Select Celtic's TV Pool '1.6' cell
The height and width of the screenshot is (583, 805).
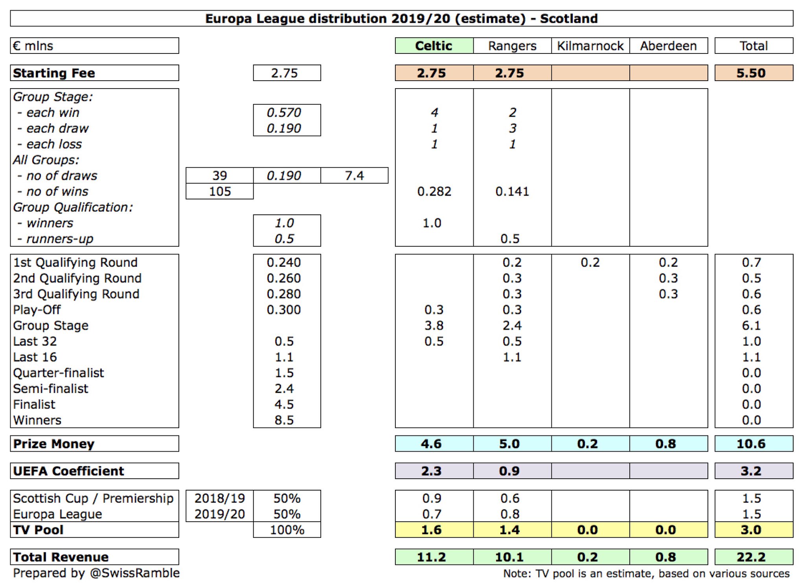point(434,529)
